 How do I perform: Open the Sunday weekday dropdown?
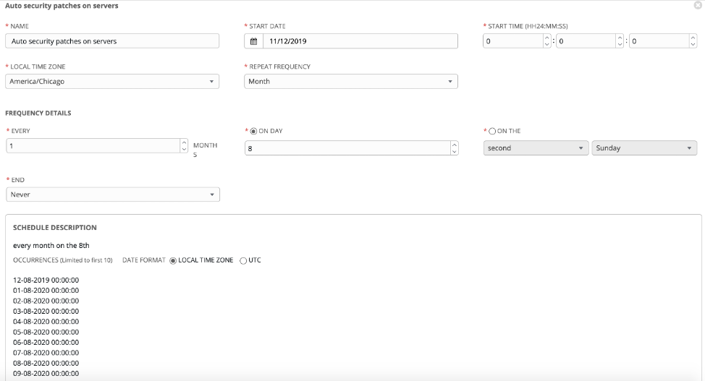(644, 147)
